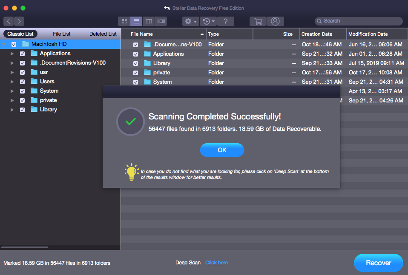Screen dimensions: 408x275
Task: Expand the Library tree folder
Action: point(12,110)
